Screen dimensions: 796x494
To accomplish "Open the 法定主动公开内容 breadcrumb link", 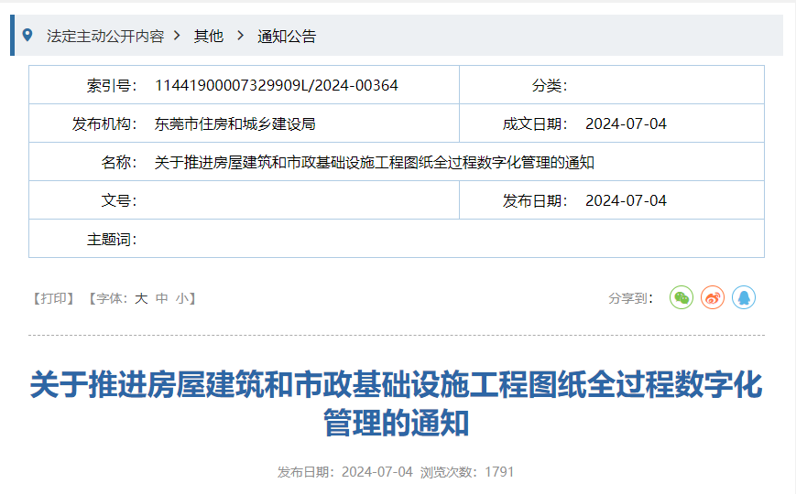I will 105,37.
